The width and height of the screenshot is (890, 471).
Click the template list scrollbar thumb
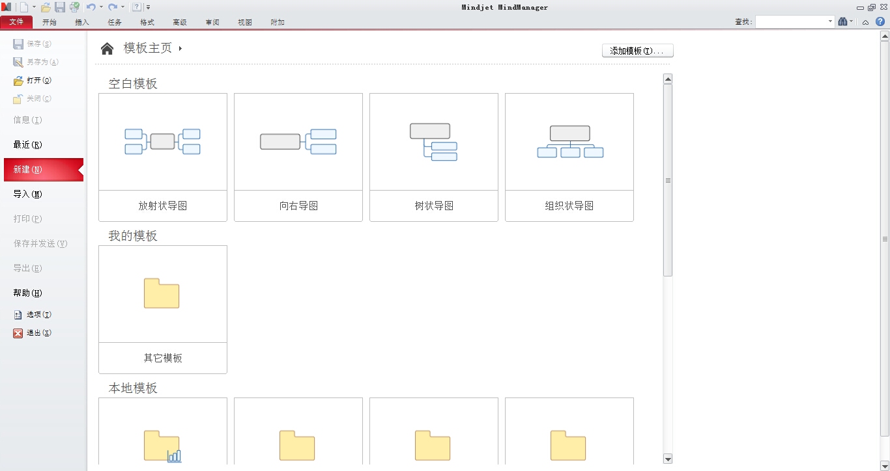[x=668, y=180]
